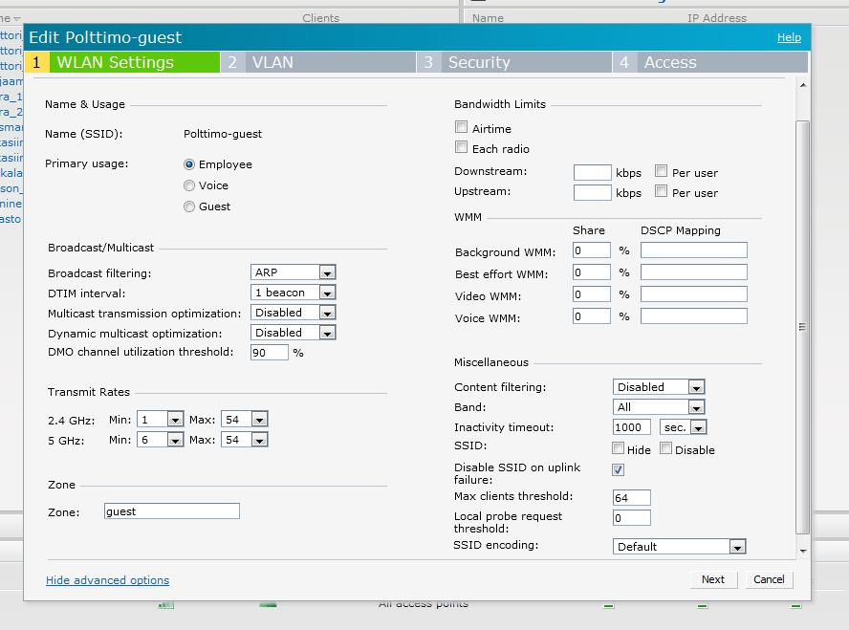Enable the Airtime bandwidth limit checkbox

(x=462, y=127)
